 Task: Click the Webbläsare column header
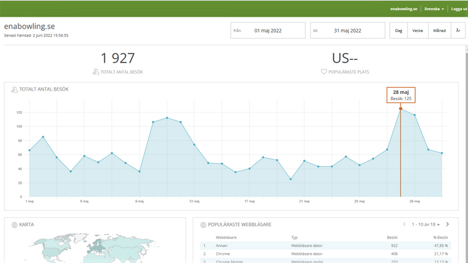point(226,238)
